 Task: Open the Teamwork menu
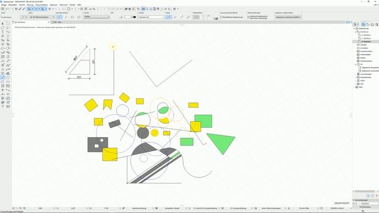click(63, 5)
